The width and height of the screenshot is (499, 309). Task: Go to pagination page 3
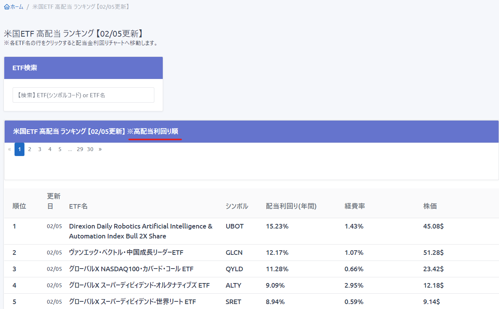40,149
